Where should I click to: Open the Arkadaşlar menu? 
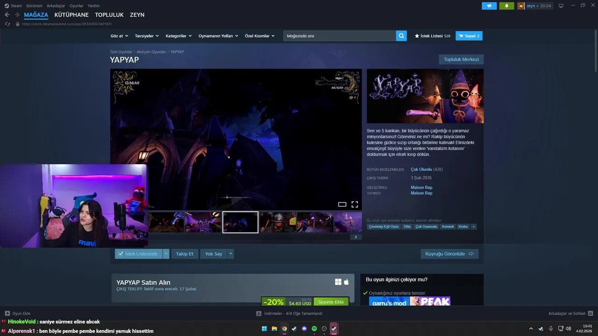pyautogui.click(x=56, y=6)
